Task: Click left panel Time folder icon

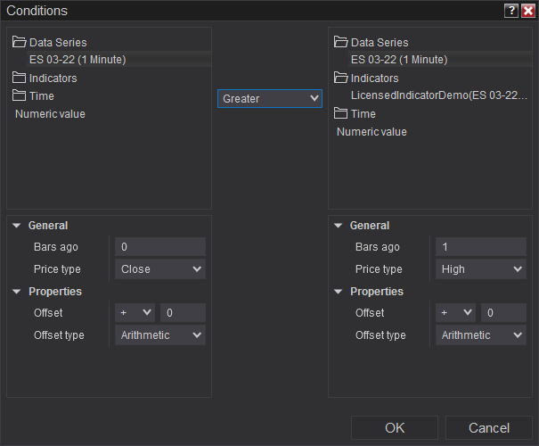Action: click(x=20, y=95)
